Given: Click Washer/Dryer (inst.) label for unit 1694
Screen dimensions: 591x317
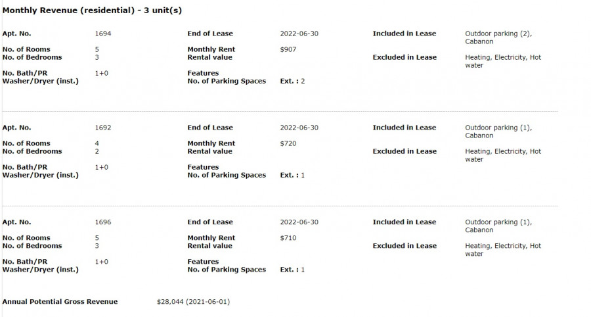Looking at the screenshot, I should point(40,81).
